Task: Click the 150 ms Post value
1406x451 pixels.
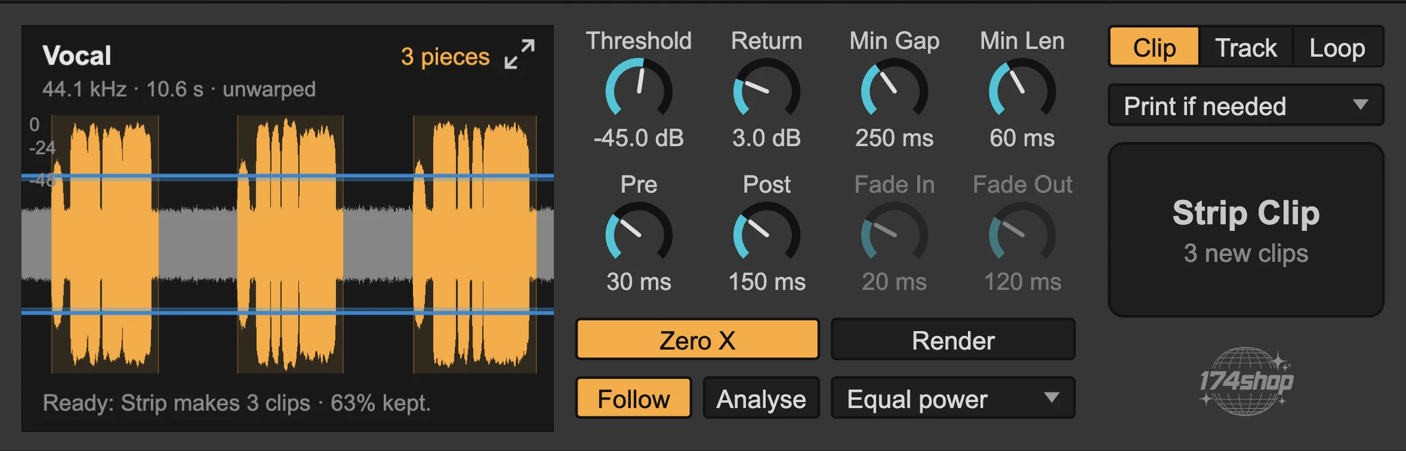Action: (767, 282)
